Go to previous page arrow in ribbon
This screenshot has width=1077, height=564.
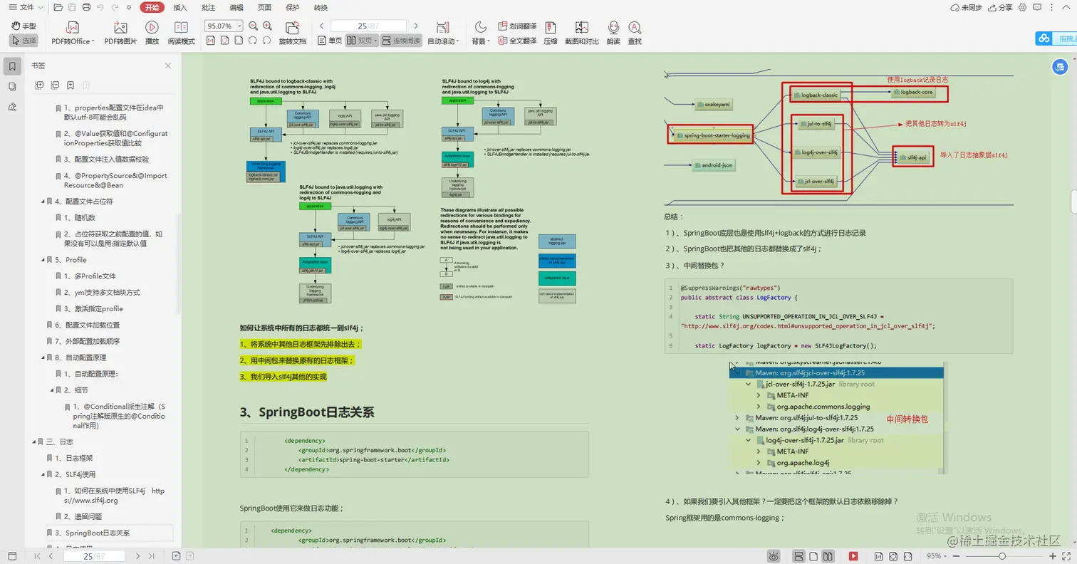(322, 26)
